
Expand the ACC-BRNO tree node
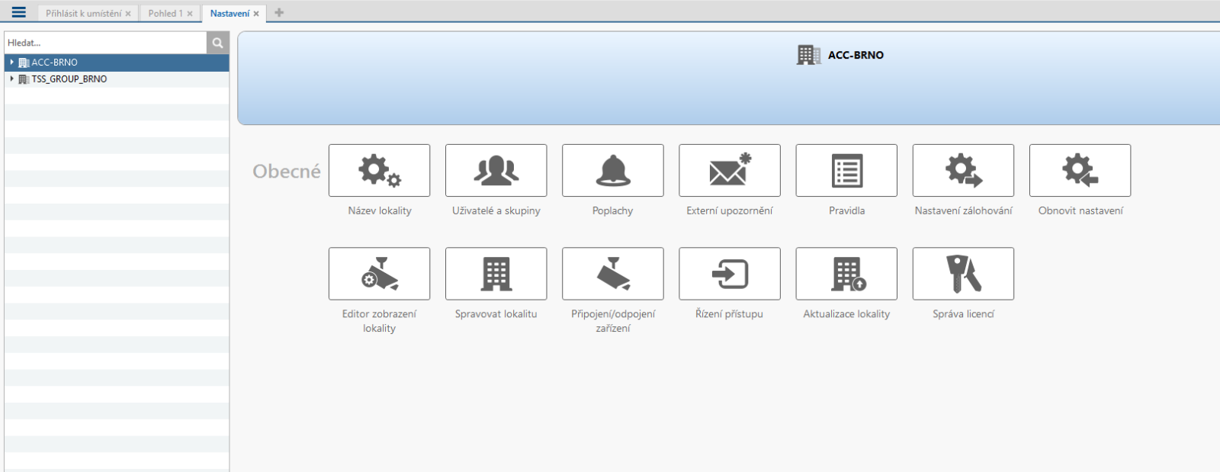11,63
